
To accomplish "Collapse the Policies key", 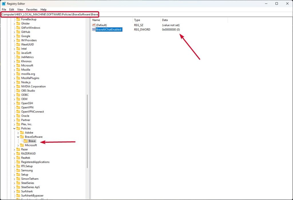I will [x=14, y=128].
